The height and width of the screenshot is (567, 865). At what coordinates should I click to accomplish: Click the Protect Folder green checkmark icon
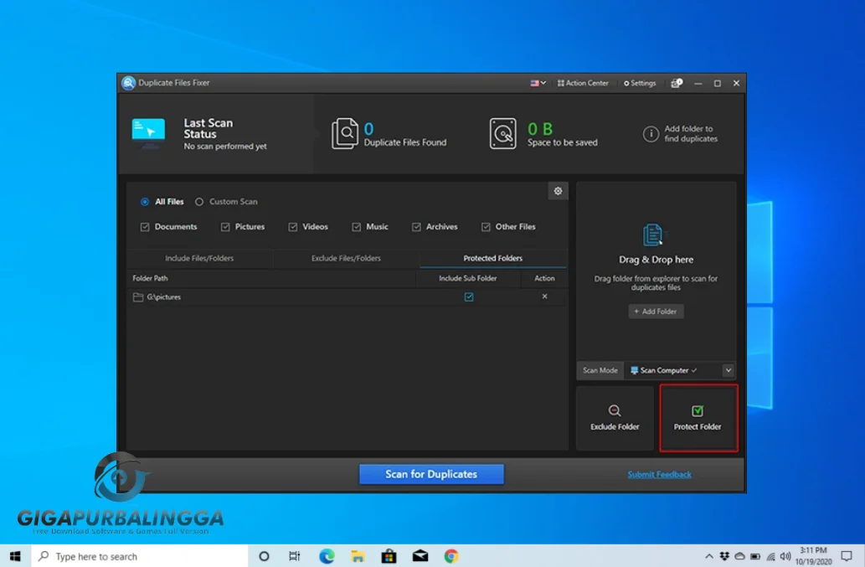698,410
